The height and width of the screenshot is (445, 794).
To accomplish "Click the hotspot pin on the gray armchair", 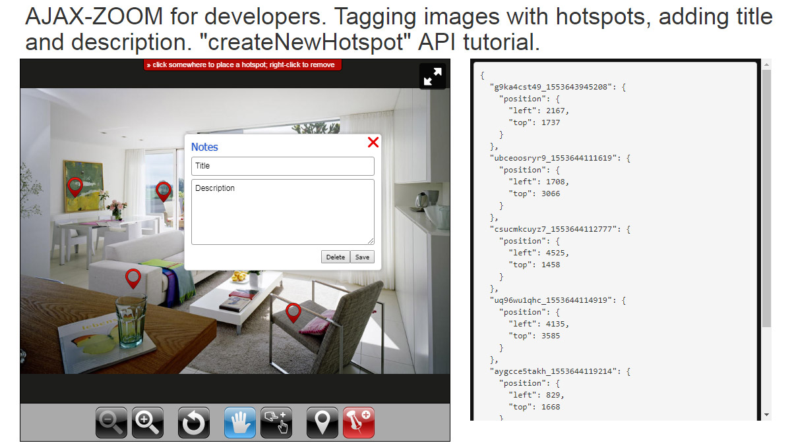I will 293,313.
